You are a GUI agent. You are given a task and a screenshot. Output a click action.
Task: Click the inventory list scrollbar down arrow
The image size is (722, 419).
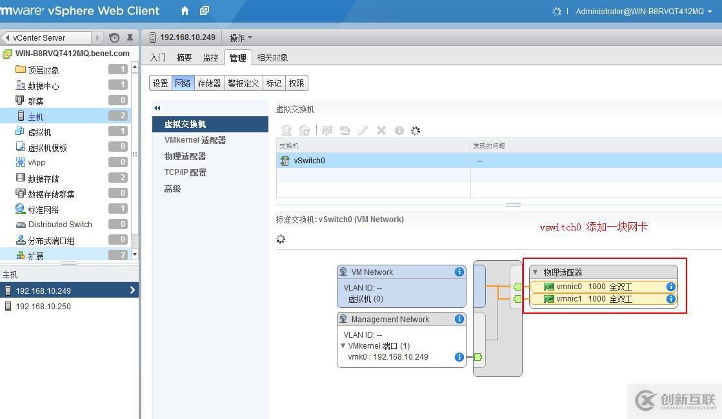click(x=135, y=254)
